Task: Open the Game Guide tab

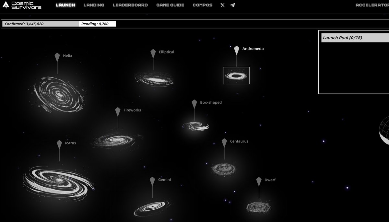Action: [x=170, y=5]
